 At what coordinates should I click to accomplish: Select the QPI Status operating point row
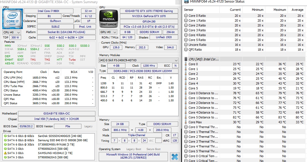[x=48, y=103]
